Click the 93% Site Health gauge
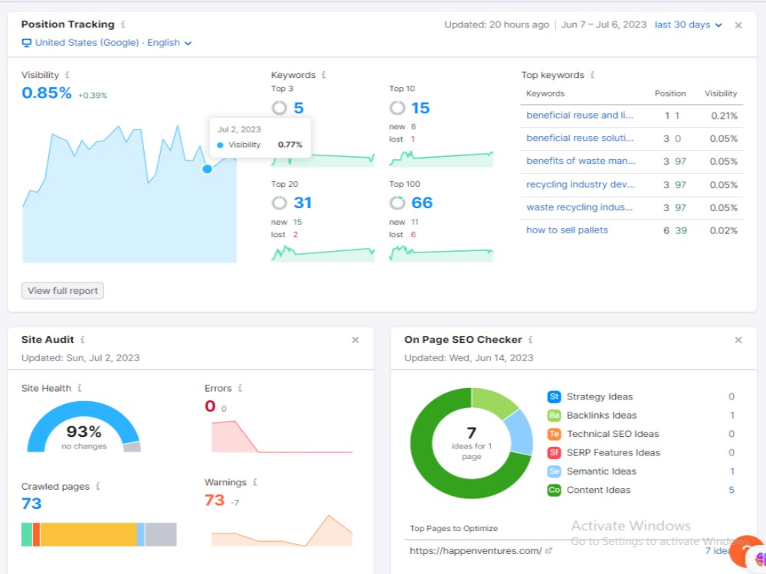The image size is (766, 574). pyautogui.click(x=83, y=427)
